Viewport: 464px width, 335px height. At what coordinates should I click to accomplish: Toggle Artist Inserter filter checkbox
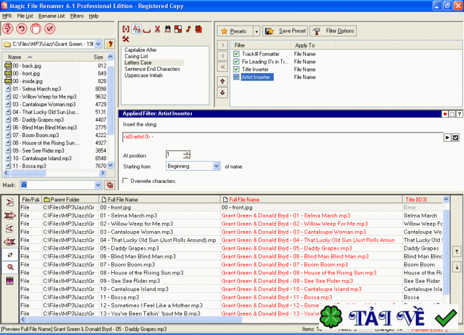236,77
